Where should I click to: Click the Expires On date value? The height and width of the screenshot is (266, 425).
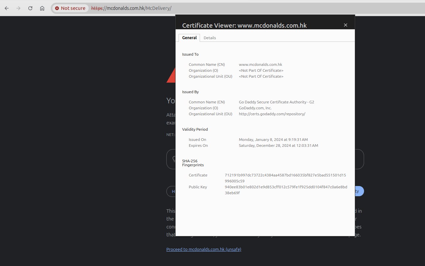pos(278,146)
